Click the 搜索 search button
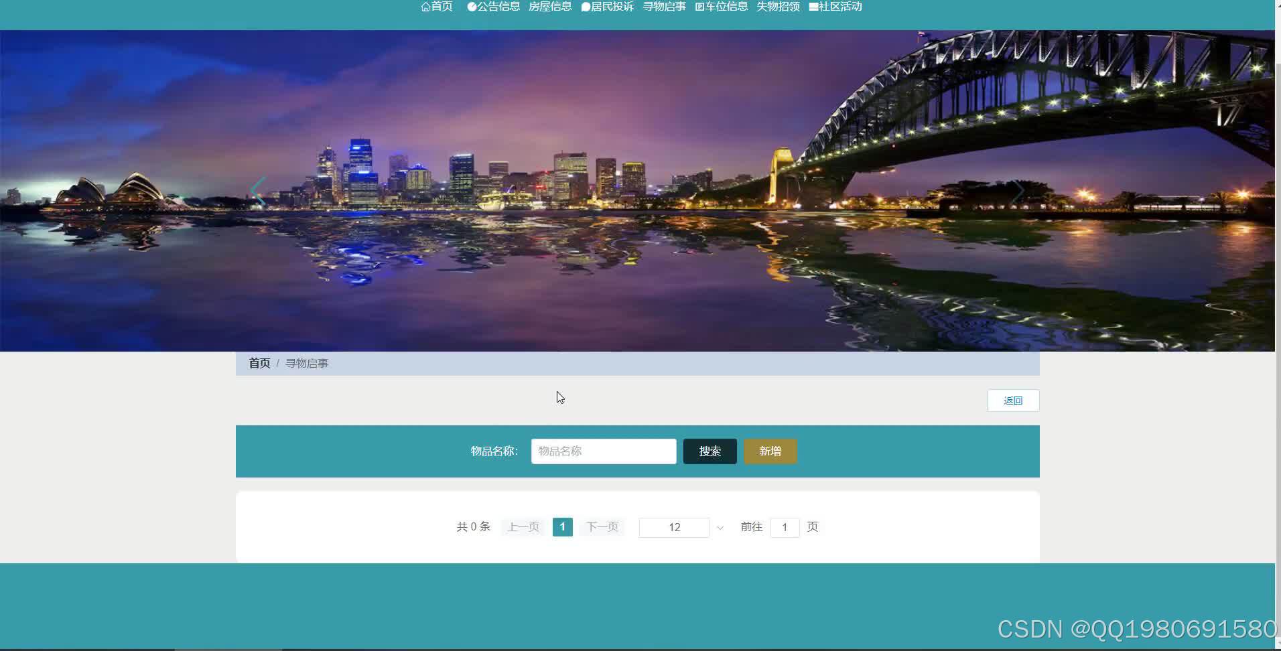Image resolution: width=1281 pixels, height=651 pixels. pos(710,451)
